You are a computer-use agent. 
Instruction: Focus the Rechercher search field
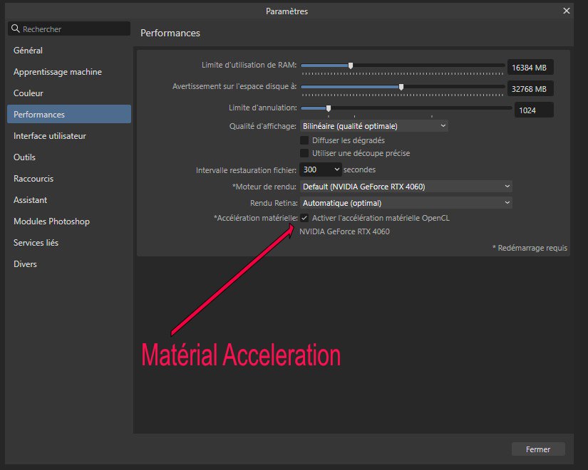click(x=69, y=29)
